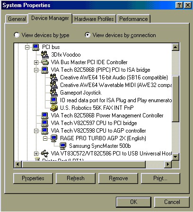Click the PCI bus computer icon
Screen dimensions: 193x212
coord(36,47)
